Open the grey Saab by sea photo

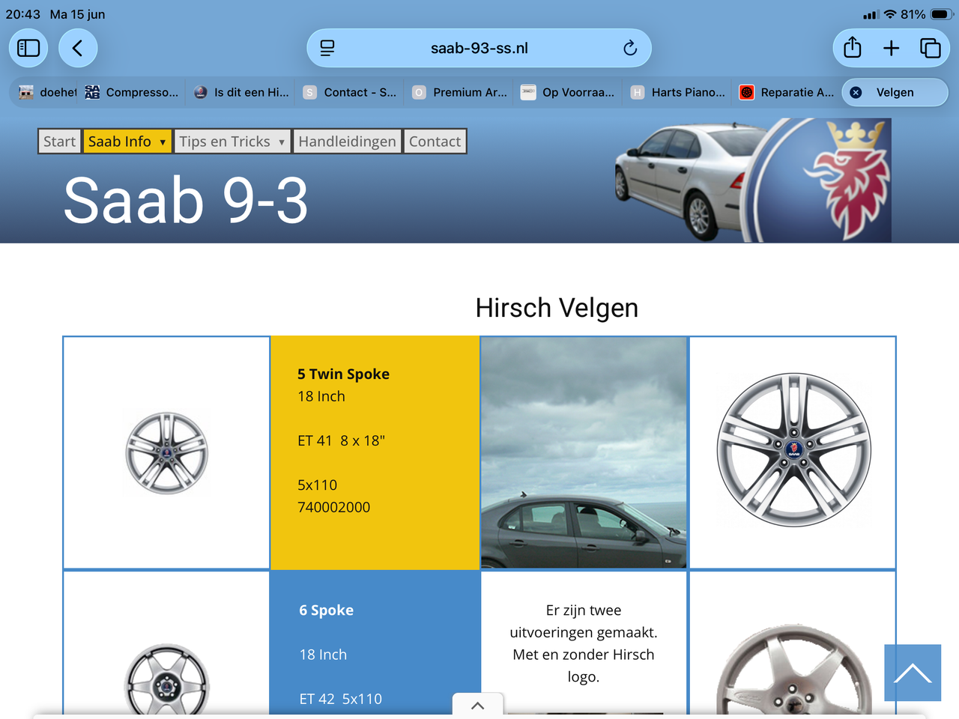pyautogui.click(x=584, y=452)
